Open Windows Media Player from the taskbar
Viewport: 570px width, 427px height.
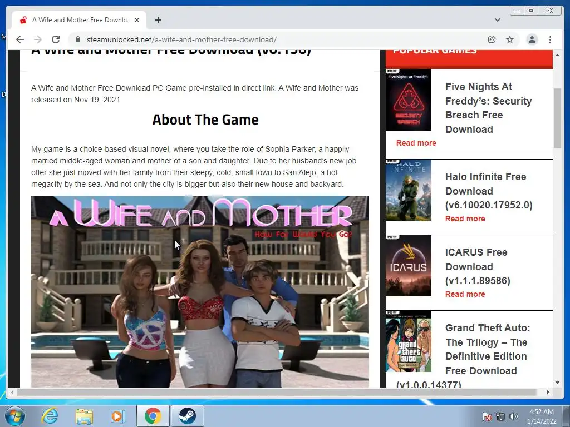[117, 416]
